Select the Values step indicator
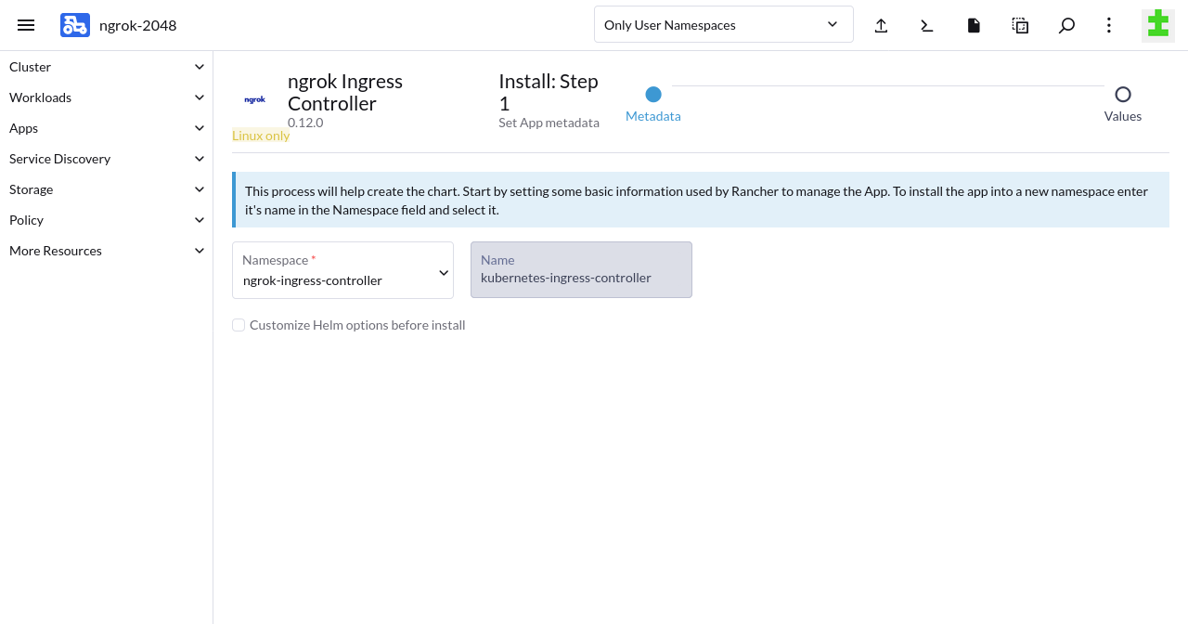The image size is (1188, 624). (1123, 103)
